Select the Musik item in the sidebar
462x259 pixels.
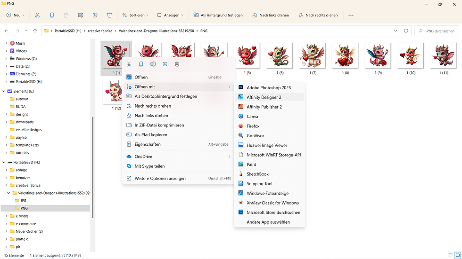(20, 43)
